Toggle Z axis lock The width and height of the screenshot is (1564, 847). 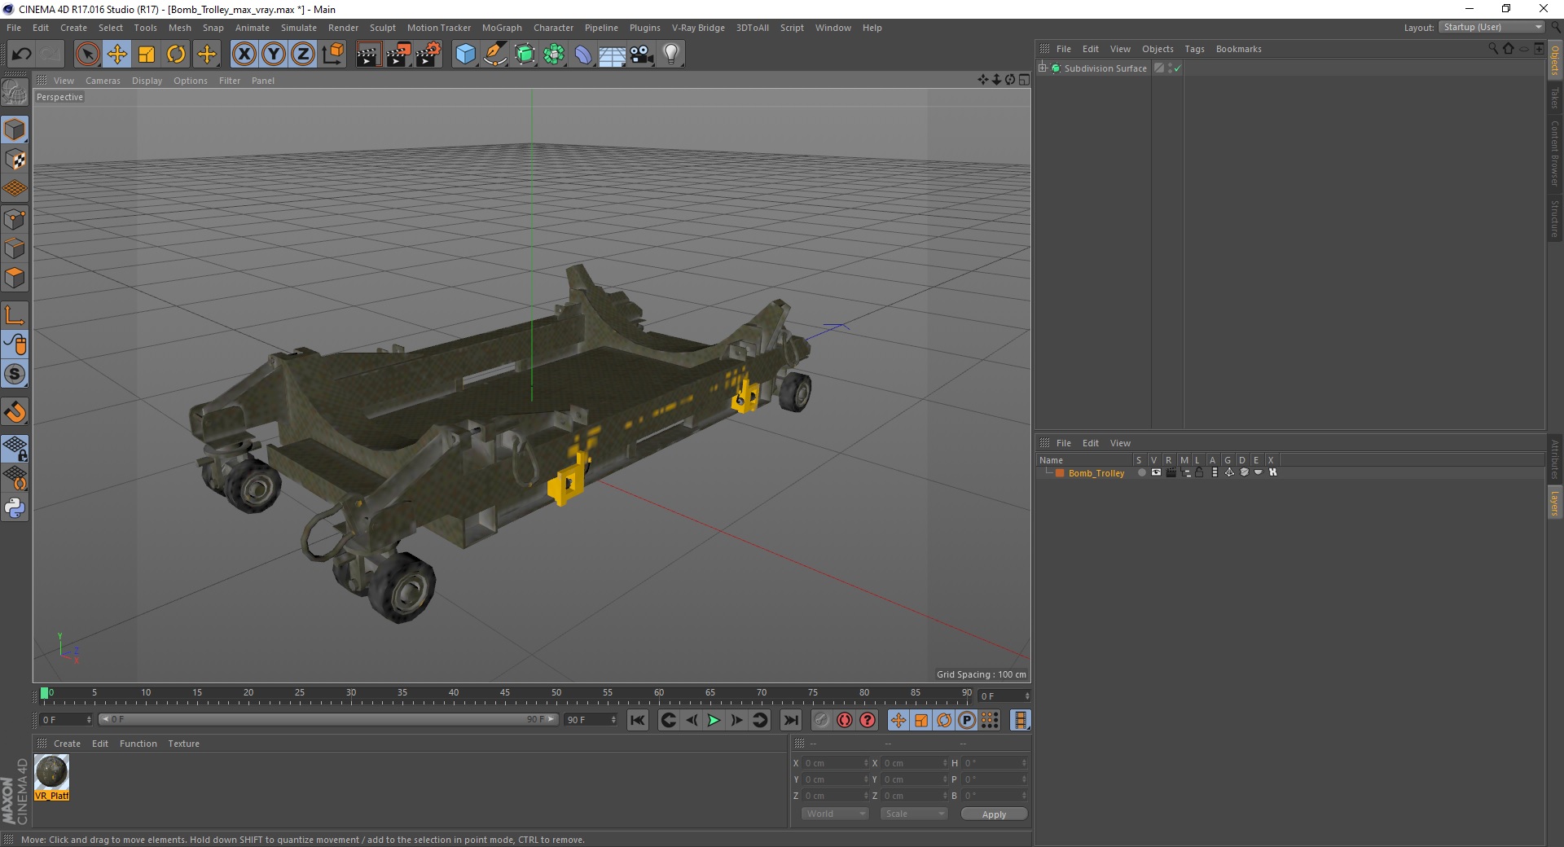point(303,55)
